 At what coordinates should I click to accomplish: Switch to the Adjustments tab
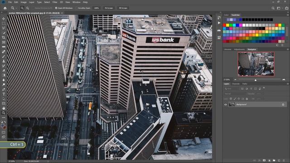click(x=239, y=49)
